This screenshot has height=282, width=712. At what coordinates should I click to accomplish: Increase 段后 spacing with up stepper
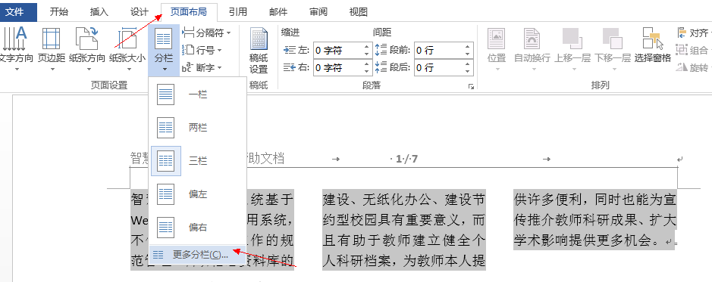click(x=468, y=64)
